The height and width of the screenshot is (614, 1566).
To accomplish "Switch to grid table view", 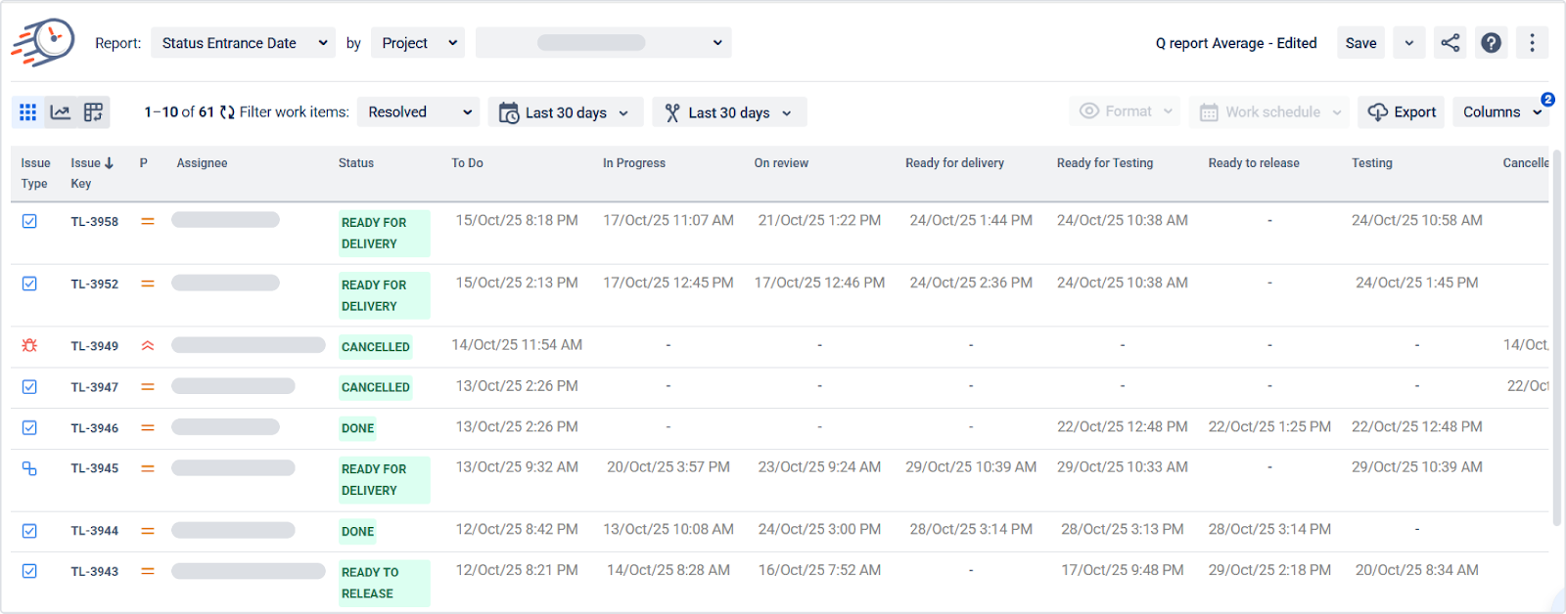I will click(28, 112).
